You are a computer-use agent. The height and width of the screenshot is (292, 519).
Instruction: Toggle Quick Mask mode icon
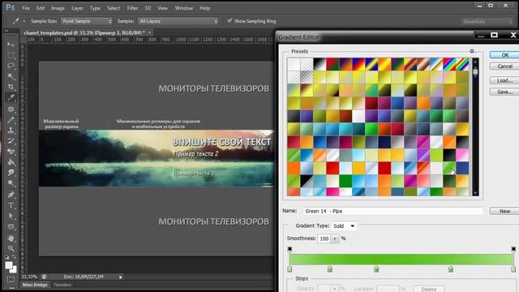coord(11,279)
